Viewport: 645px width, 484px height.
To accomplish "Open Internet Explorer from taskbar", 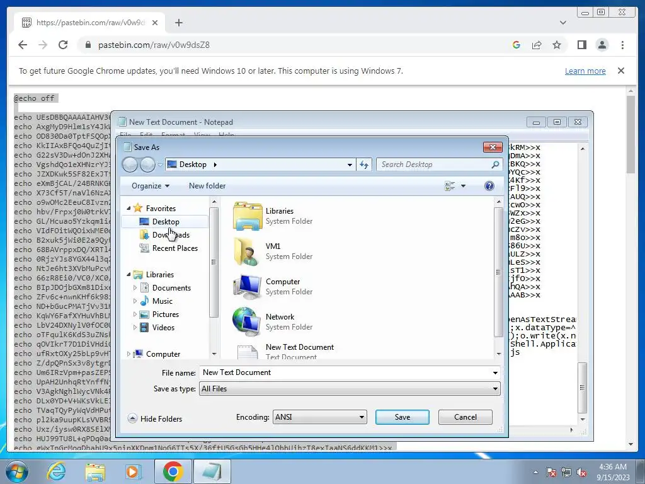I will pos(56,471).
